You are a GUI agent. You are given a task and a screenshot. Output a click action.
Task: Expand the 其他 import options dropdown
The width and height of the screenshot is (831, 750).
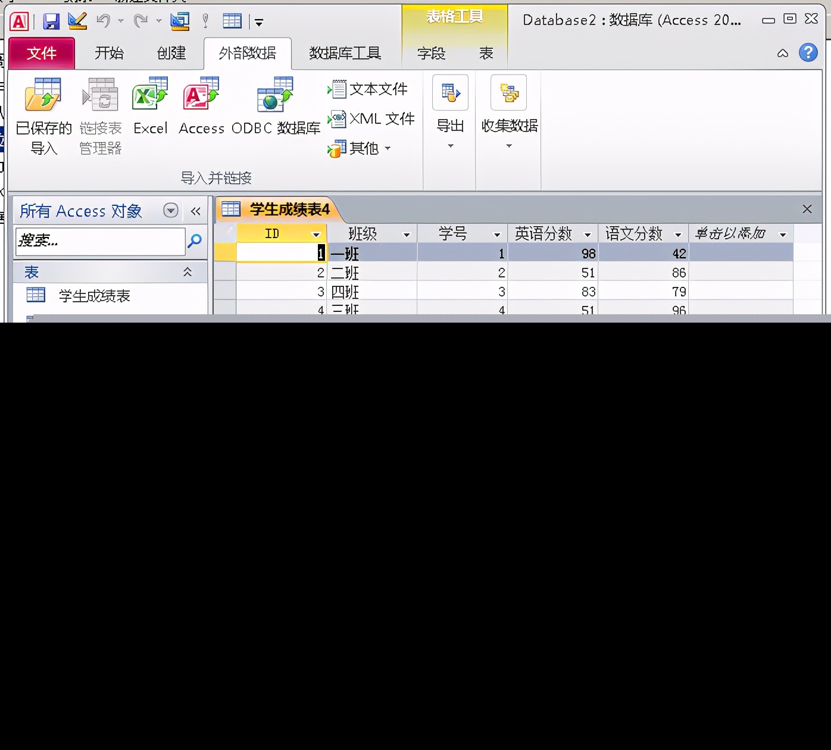359,148
